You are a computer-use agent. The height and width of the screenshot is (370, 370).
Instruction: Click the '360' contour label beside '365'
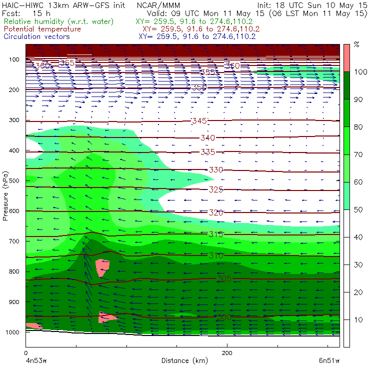pos(42,65)
